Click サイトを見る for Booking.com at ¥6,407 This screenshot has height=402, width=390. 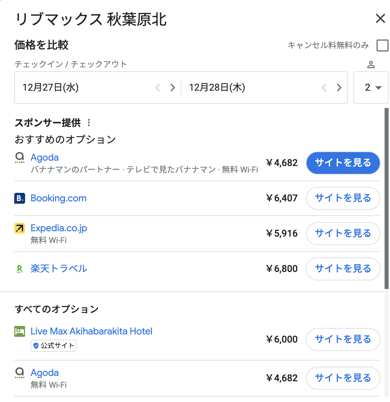(343, 198)
